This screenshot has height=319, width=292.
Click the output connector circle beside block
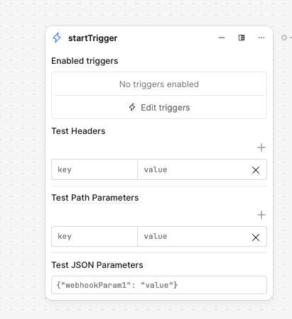[284, 38]
